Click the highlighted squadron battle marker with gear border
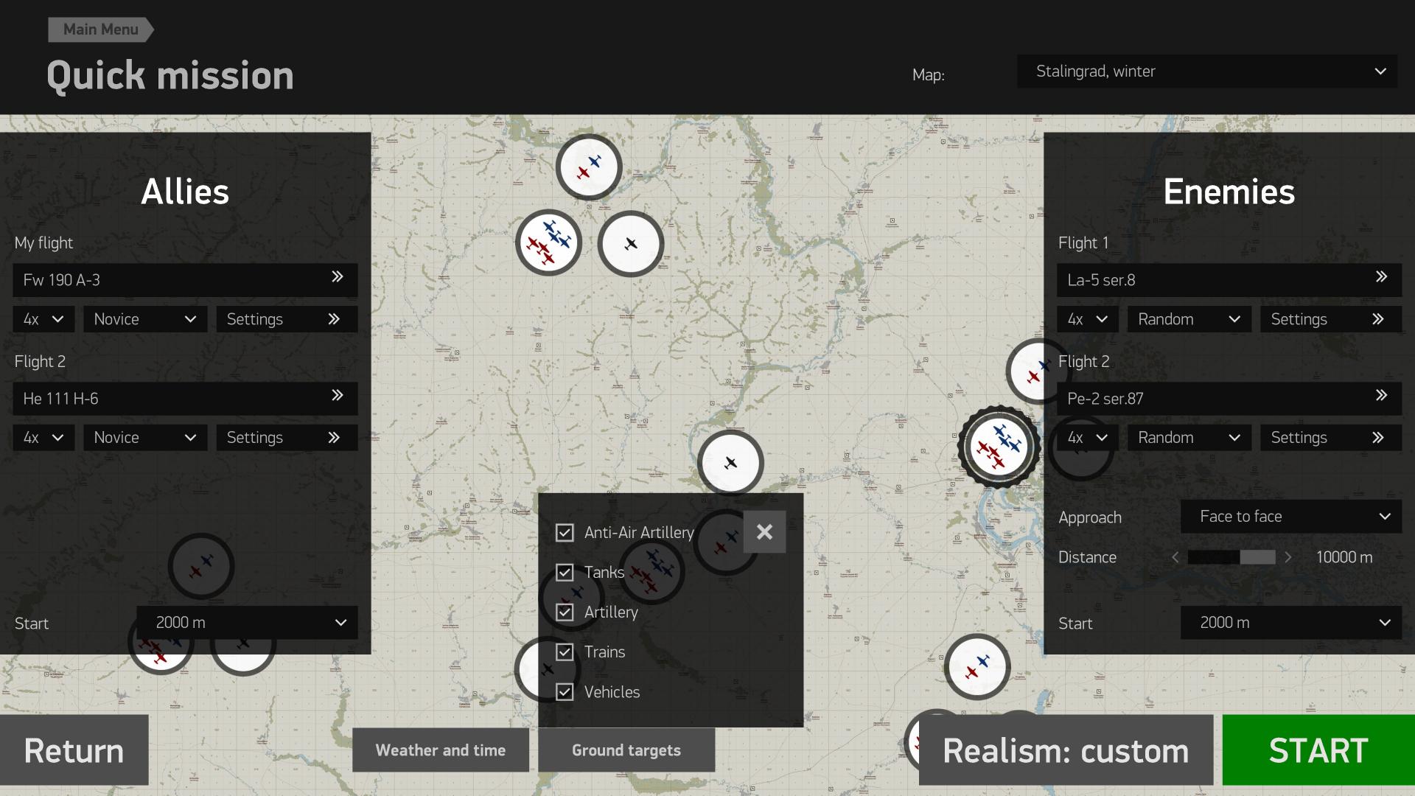1415x796 pixels. tap(999, 447)
